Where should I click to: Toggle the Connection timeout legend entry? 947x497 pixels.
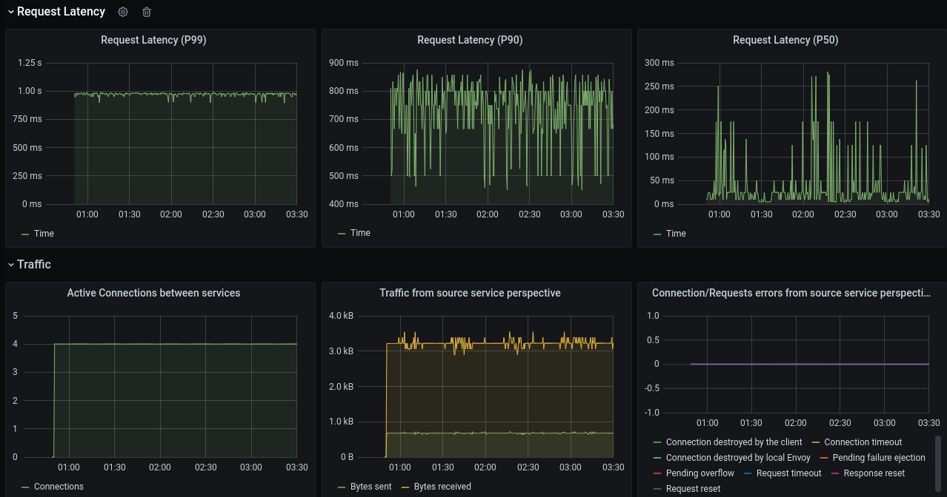tap(863, 442)
